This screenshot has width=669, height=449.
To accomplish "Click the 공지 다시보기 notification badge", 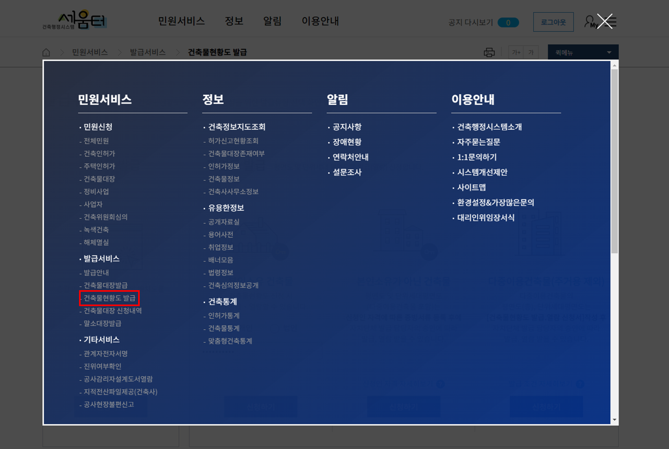I will click(x=508, y=23).
